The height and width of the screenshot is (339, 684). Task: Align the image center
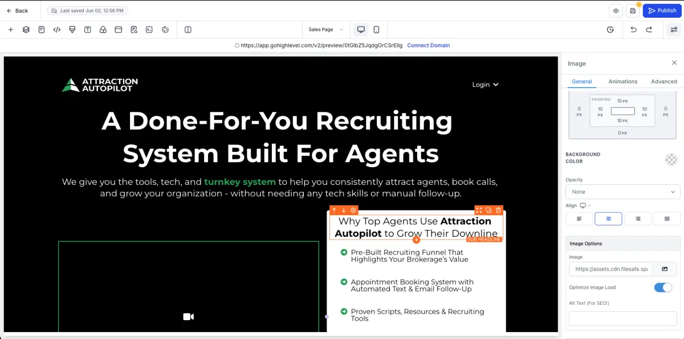tap(608, 219)
